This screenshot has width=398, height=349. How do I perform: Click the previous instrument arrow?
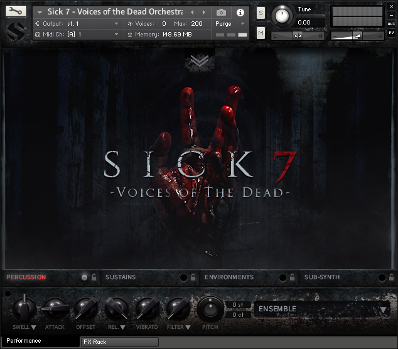click(x=192, y=12)
